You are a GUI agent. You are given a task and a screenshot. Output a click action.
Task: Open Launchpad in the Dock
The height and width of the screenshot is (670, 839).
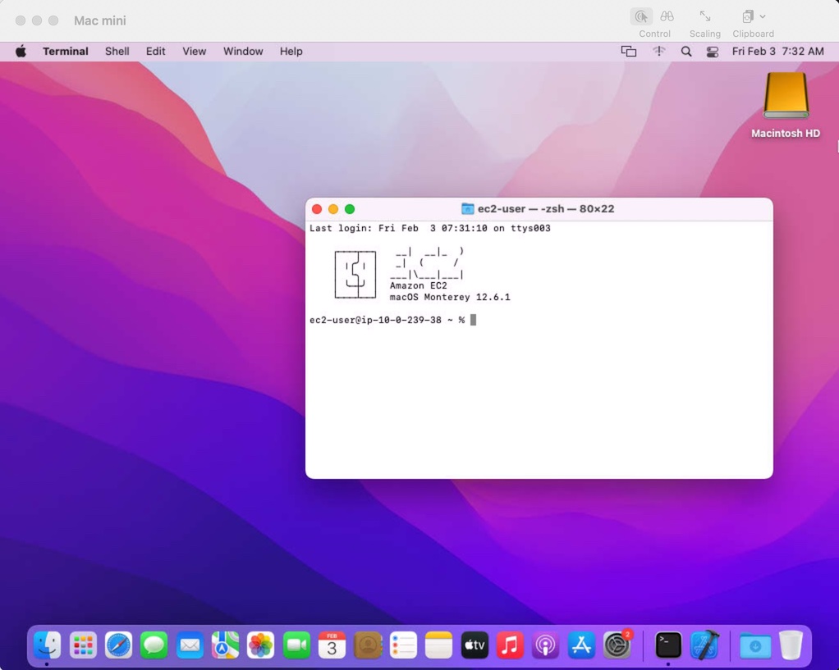click(x=83, y=645)
